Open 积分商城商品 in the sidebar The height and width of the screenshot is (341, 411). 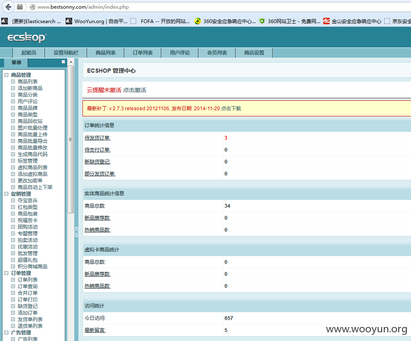pos(33,267)
